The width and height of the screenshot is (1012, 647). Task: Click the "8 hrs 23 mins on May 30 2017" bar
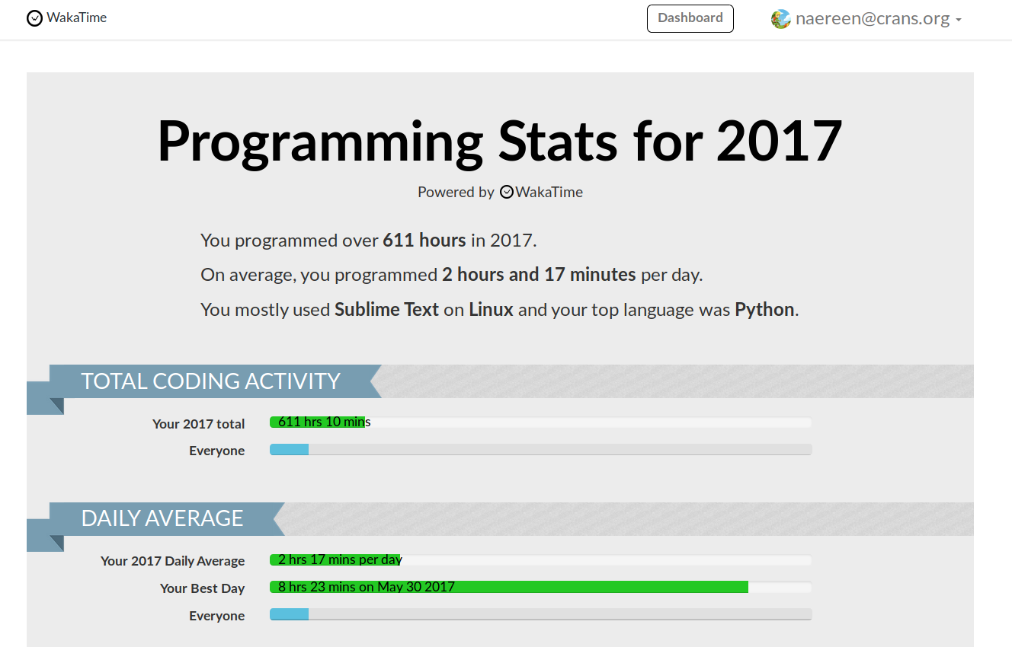508,587
